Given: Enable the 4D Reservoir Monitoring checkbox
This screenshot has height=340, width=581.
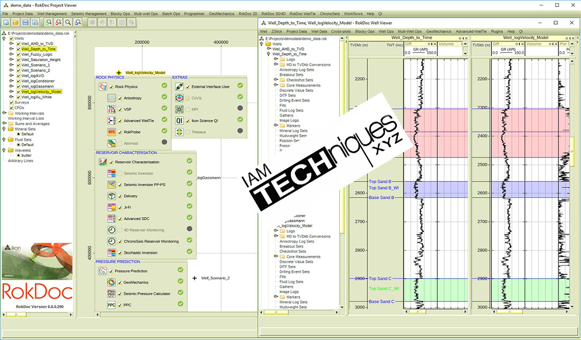Looking at the screenshot, I should (x=120, y=230).
